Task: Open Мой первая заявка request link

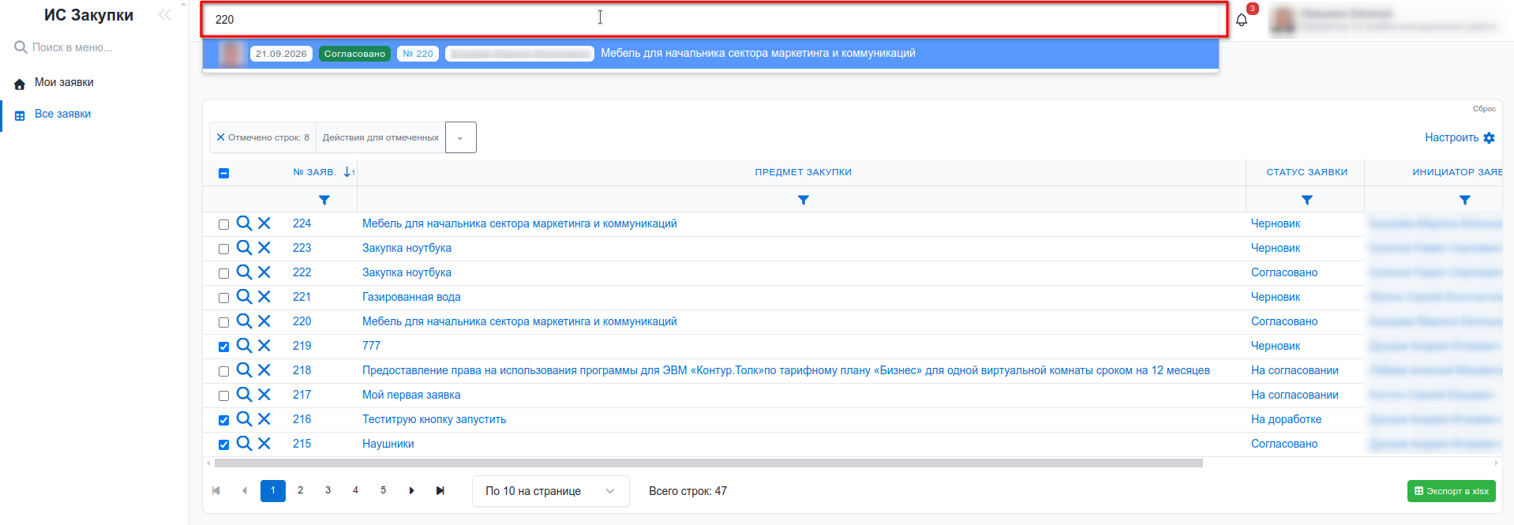Action: 411,395
